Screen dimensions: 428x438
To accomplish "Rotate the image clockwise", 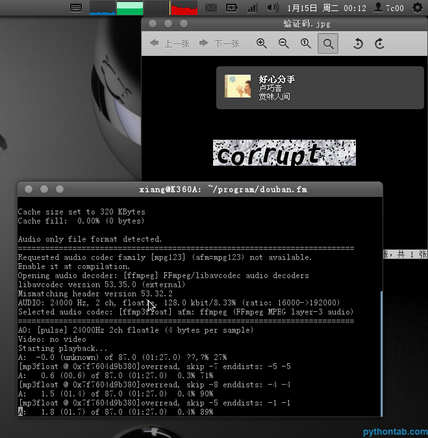I will pyautogui.click(x=380, y=44).
